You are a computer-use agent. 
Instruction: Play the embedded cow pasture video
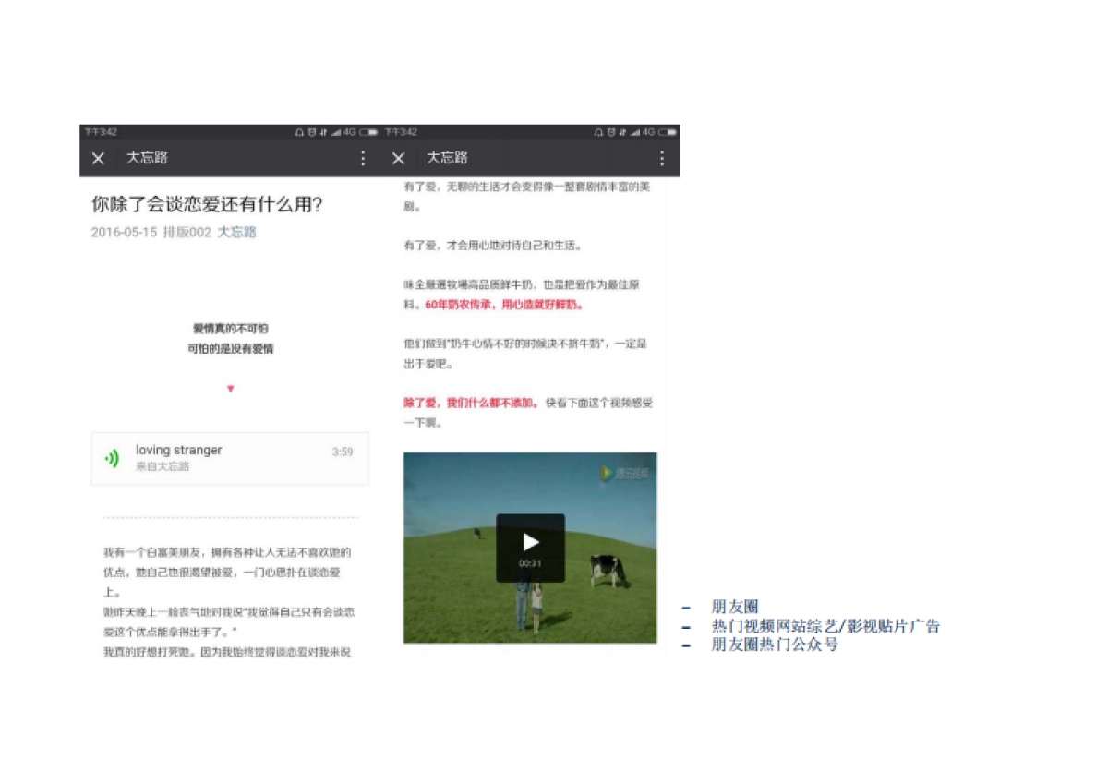(531, 543)
